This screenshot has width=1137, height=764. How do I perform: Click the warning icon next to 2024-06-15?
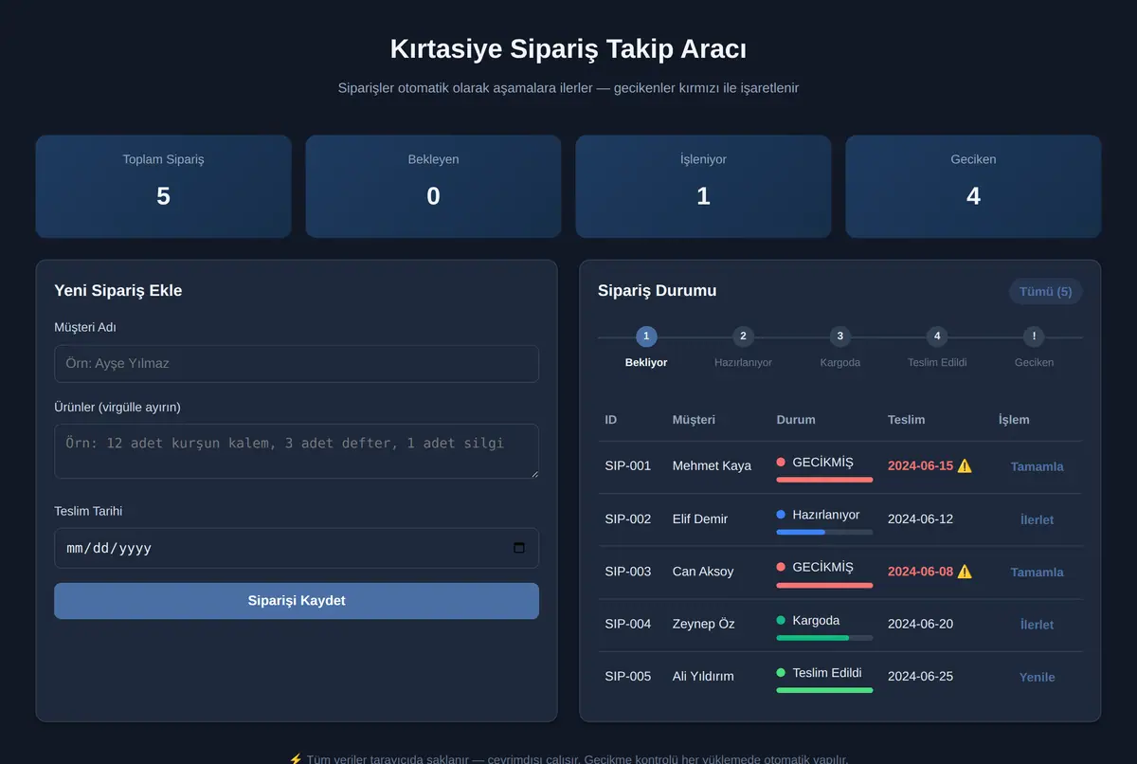tap(965, 465)
